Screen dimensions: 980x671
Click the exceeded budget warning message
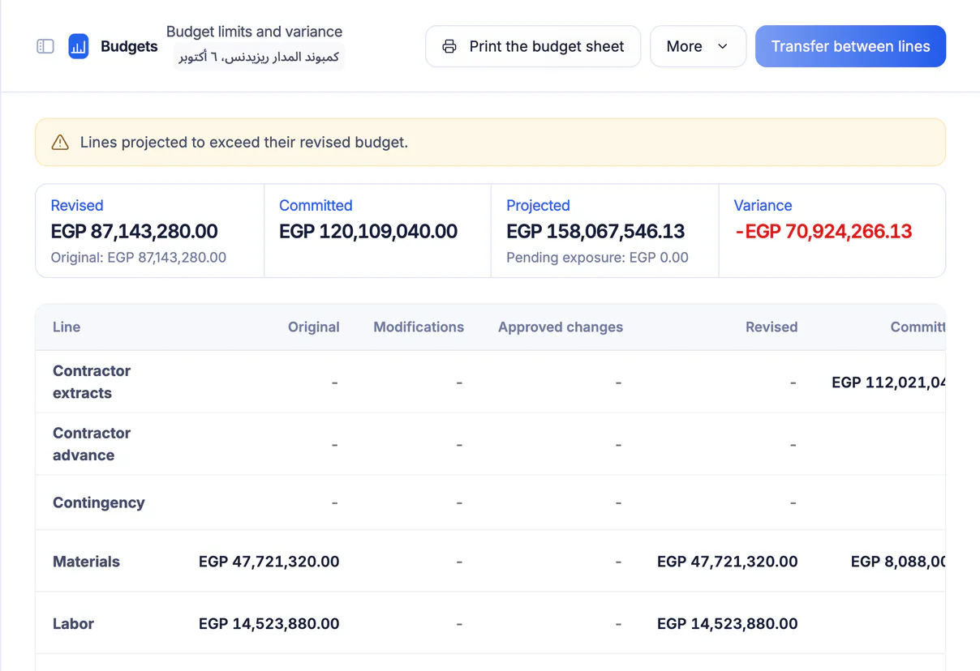point(244,143)
